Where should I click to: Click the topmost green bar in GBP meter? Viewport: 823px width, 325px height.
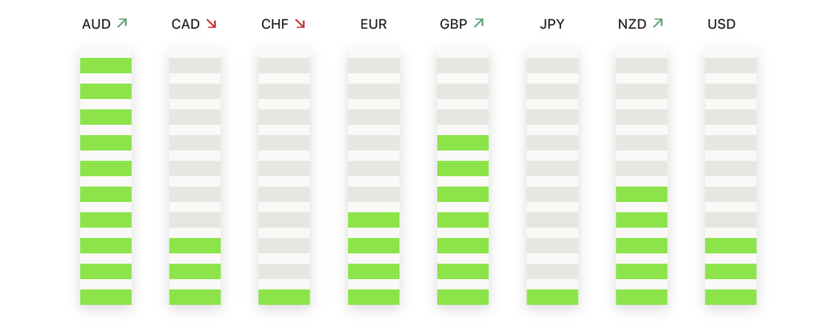463,143
